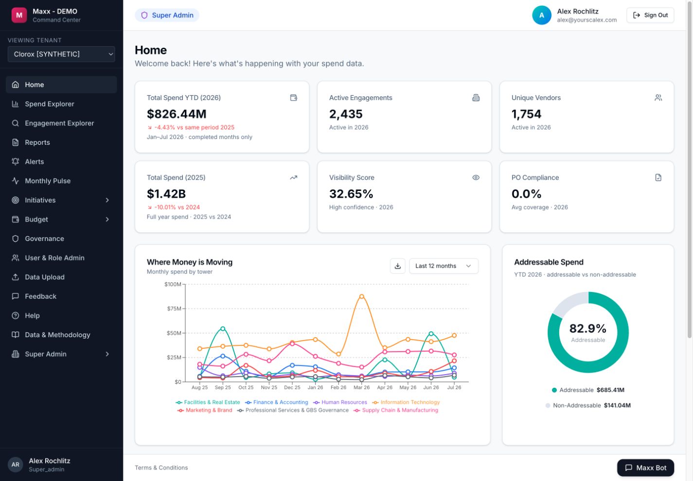This screenshot has width=693, height=481.
Task: Click the Addressable teal legend dot
Action: coord(554,390)
